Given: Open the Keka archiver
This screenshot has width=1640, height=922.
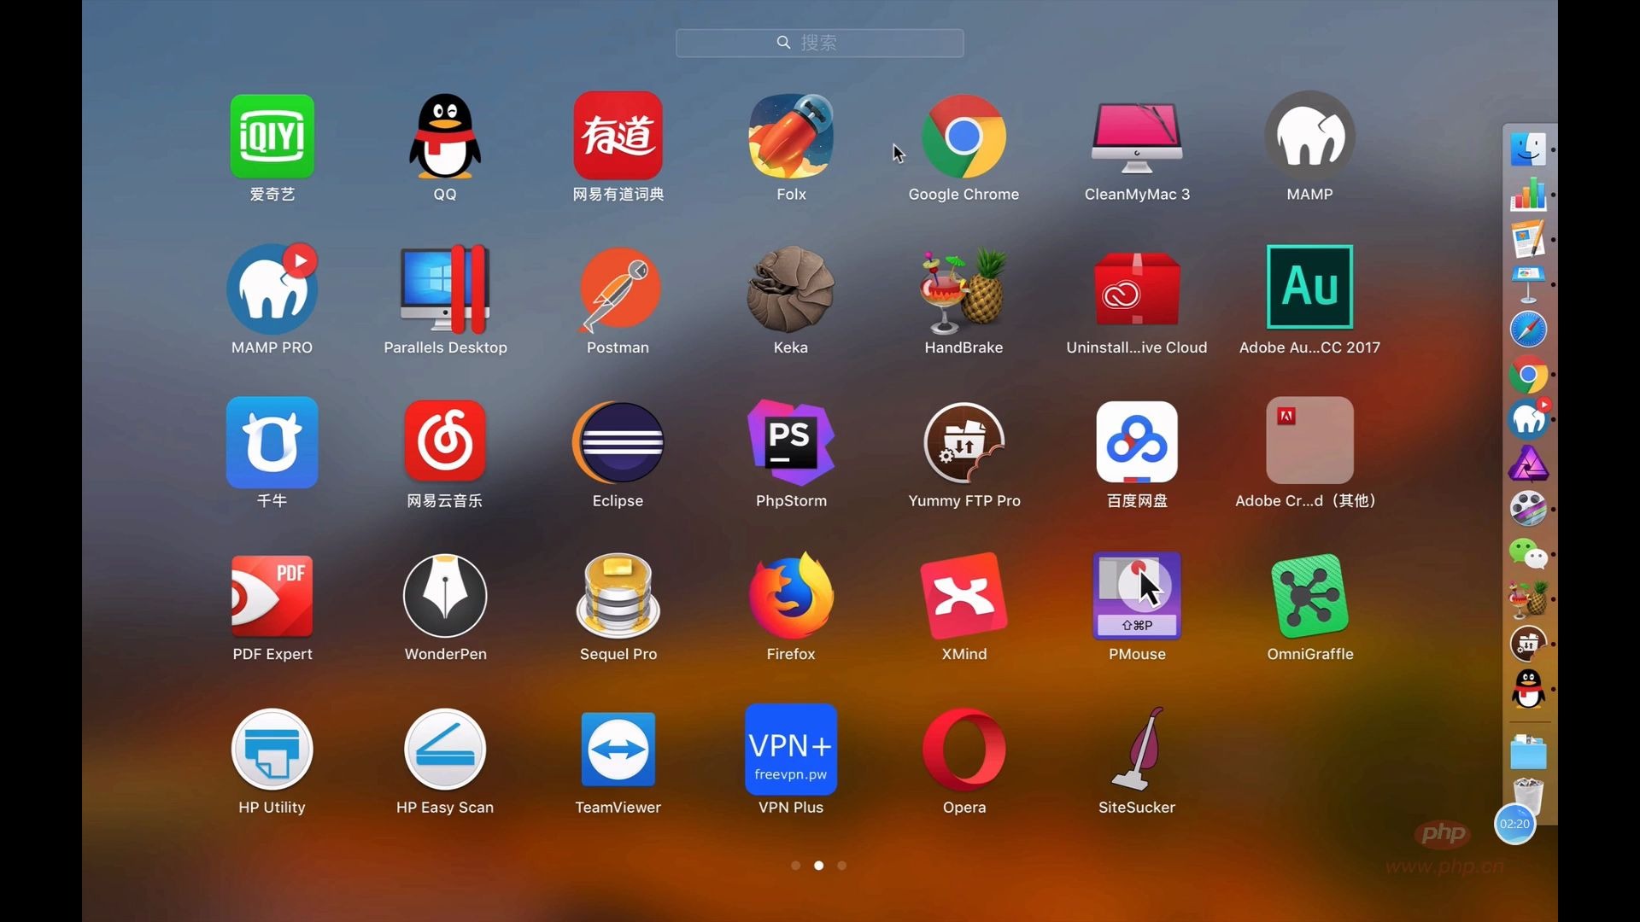Looking at the screenshot, I should pyautogui.click(x=791, y=289).
